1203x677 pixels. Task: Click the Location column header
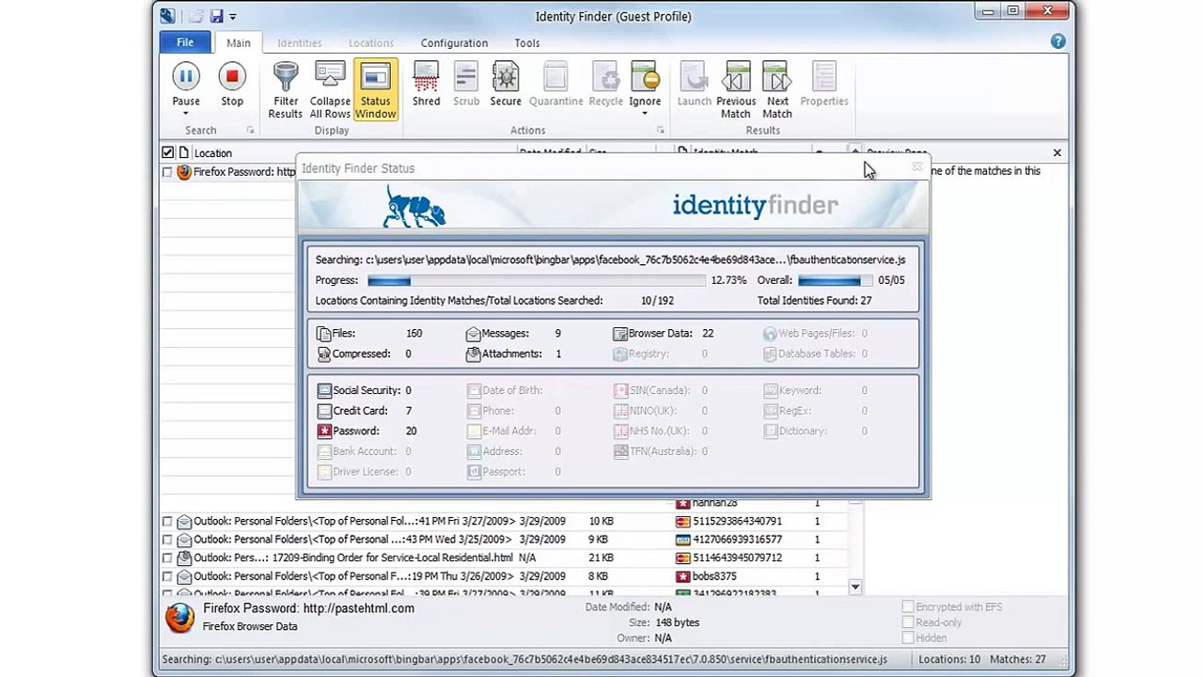[212, 153]
